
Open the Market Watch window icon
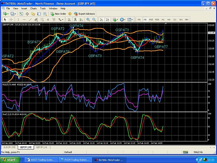click(21, 14)
